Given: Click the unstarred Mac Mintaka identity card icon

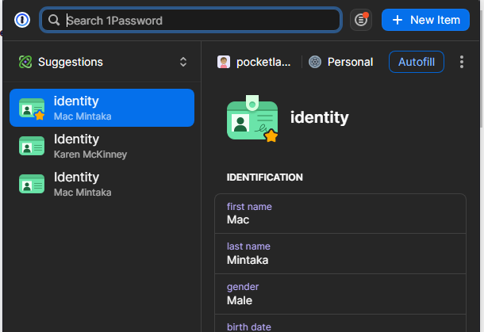Looking at the screenshot, I should (32, 184).
